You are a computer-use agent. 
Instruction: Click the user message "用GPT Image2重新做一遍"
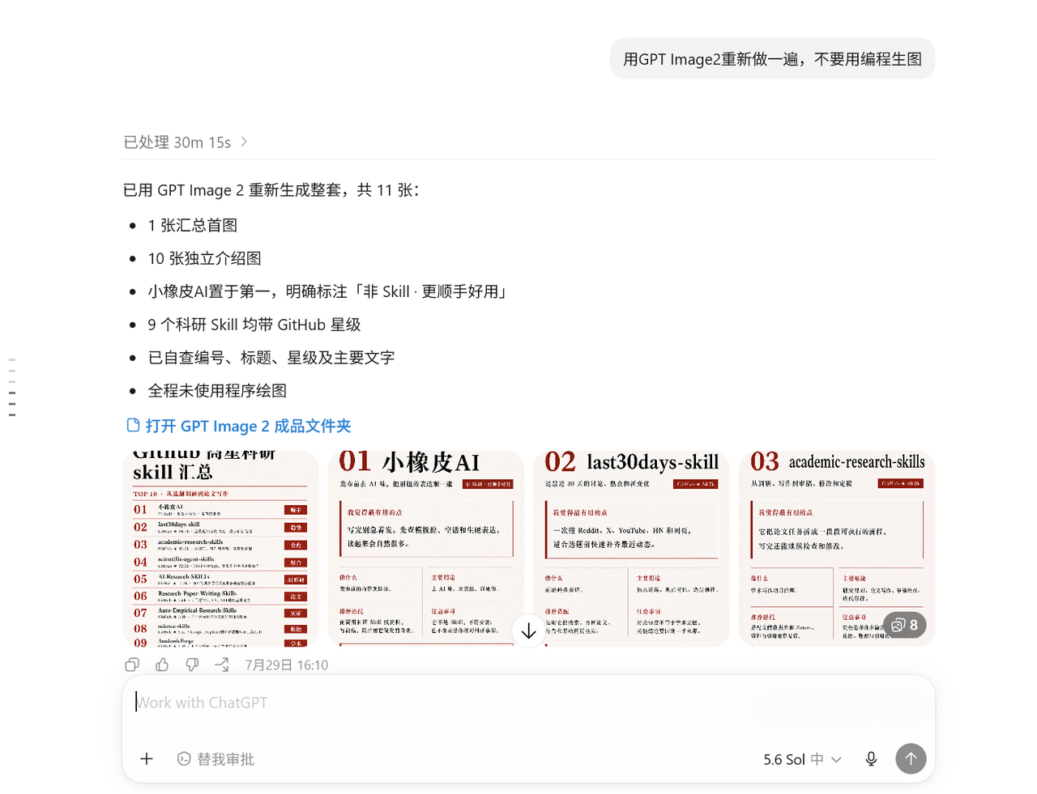tap(772, 59)
